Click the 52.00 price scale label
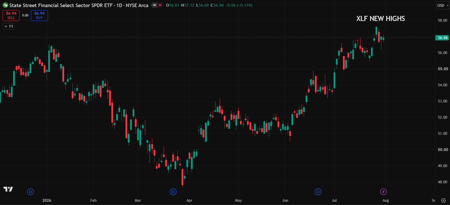This screenshot has width=450, height=205. [x=442, y=117]
